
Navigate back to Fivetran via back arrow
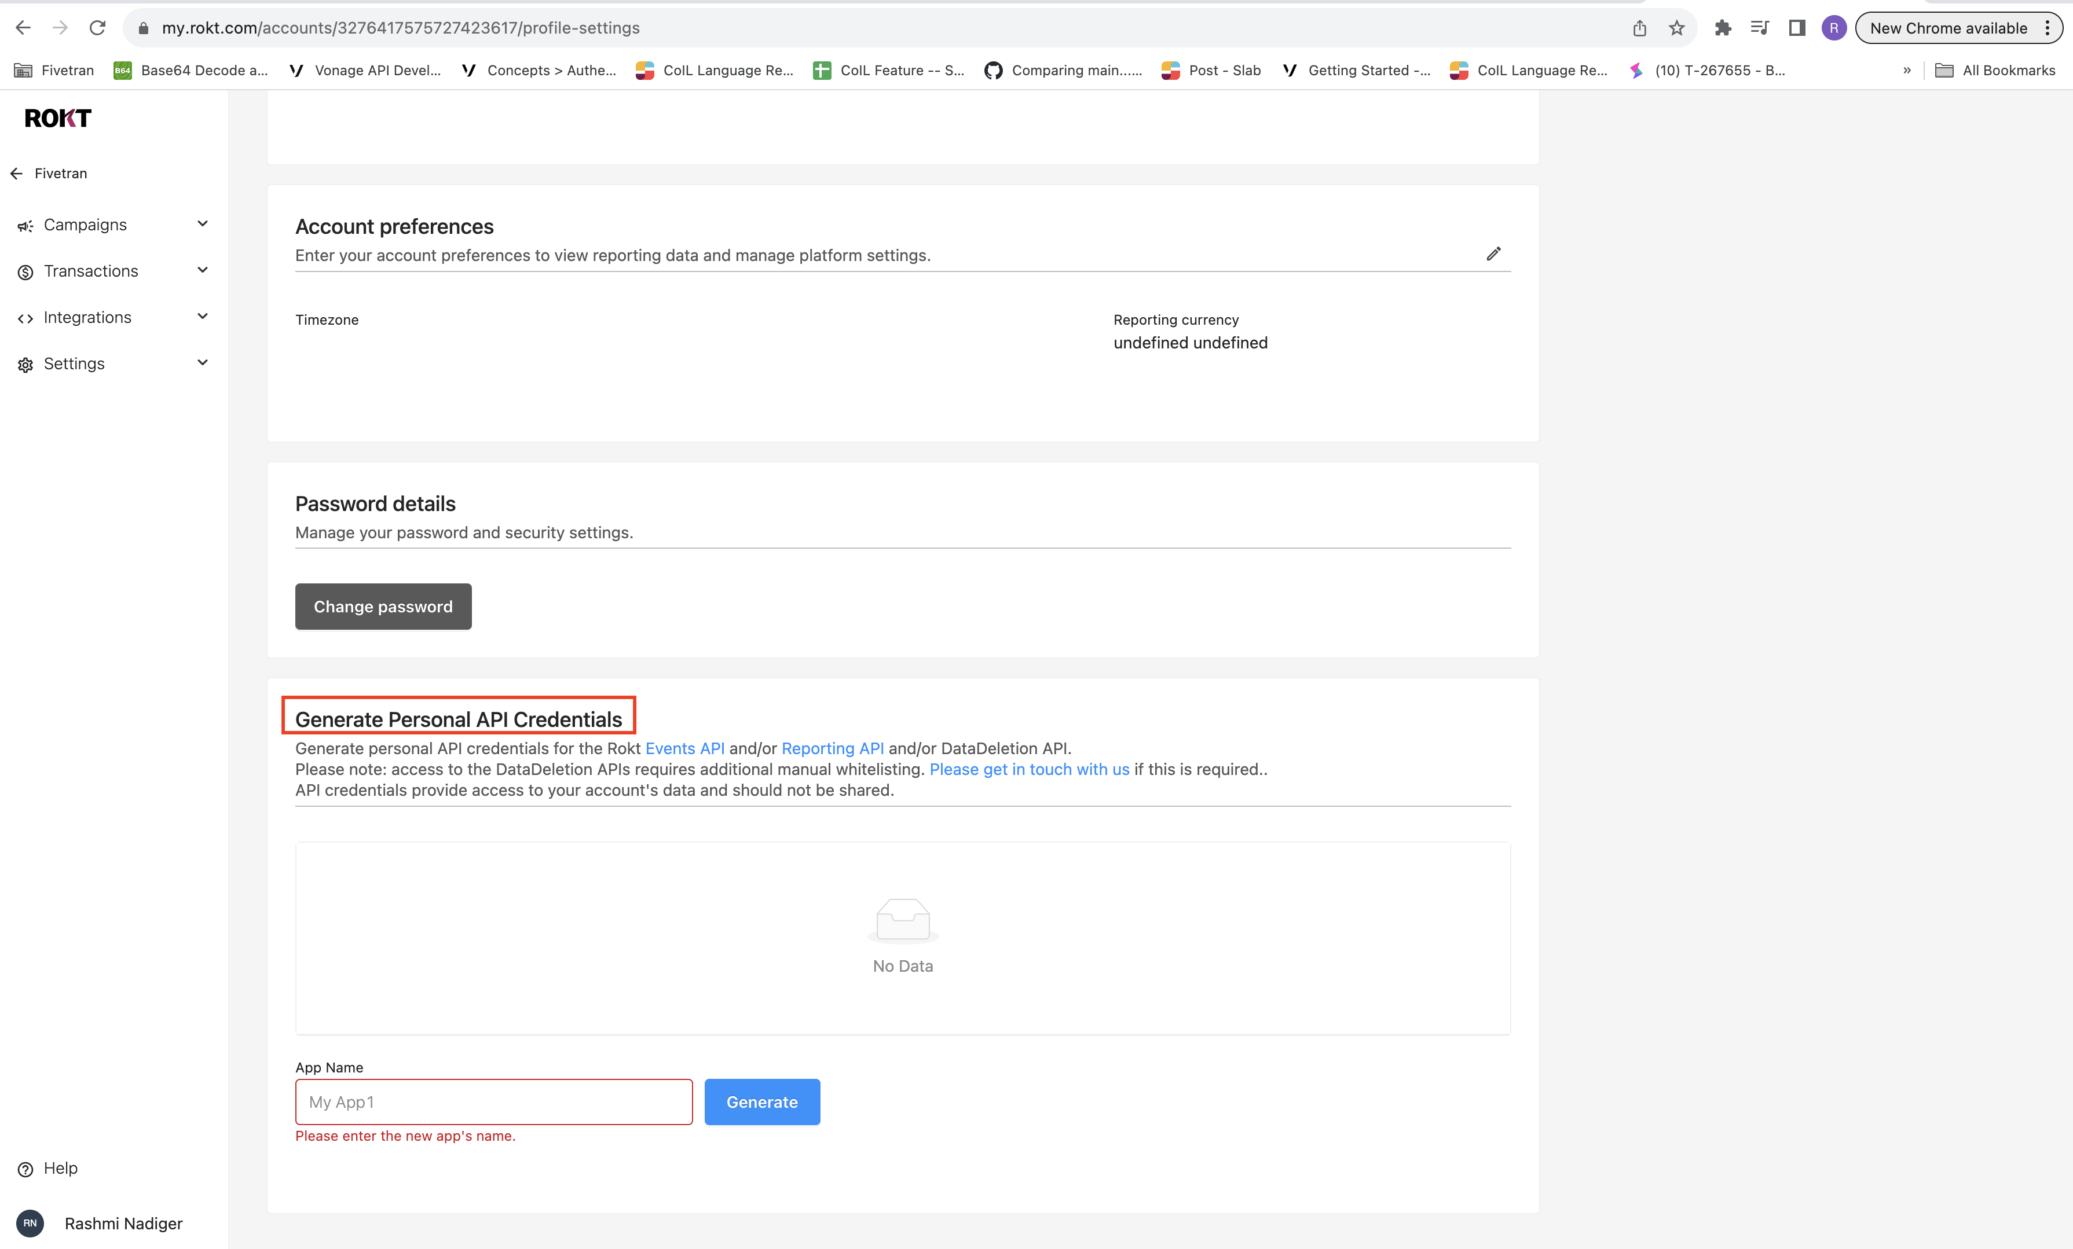point(16,173)
